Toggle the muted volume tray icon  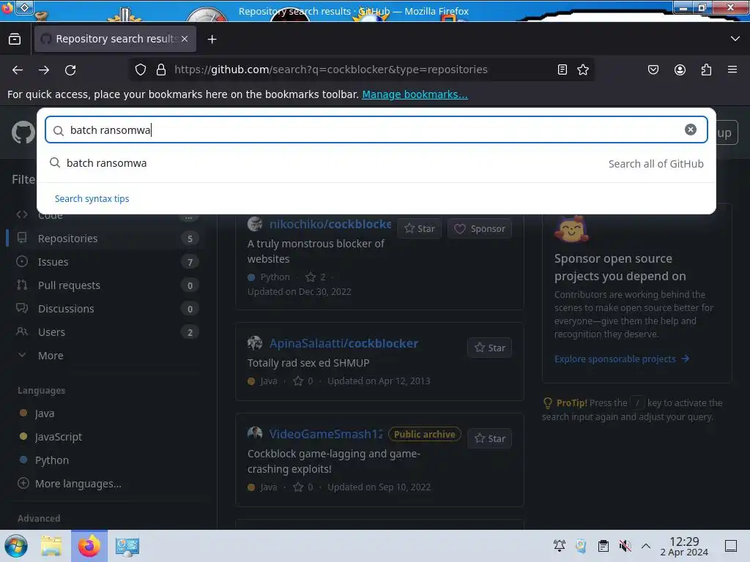pyautogui.click(x=625, y=546)
